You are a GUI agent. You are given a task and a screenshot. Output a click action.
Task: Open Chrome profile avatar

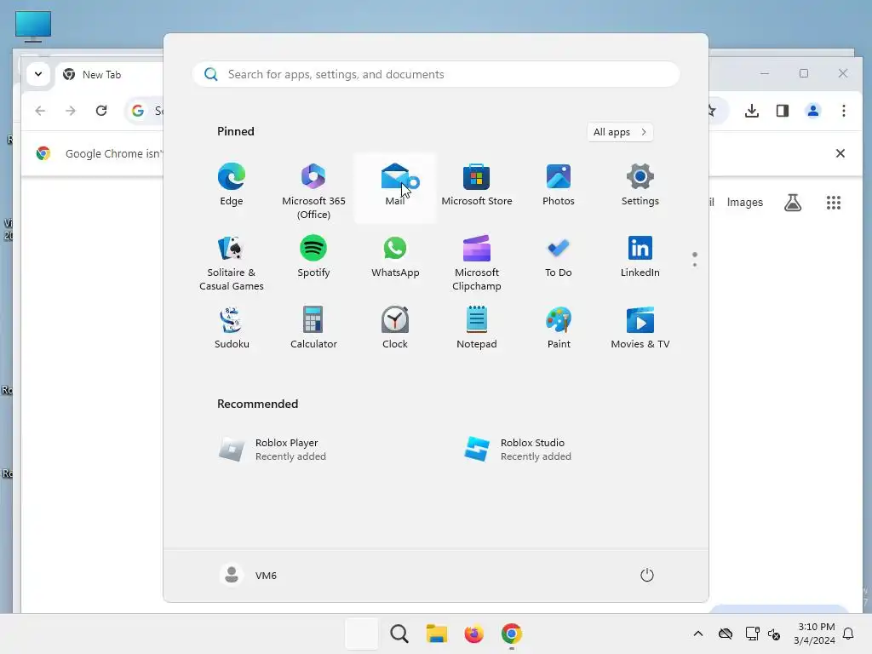click(813, 111)
